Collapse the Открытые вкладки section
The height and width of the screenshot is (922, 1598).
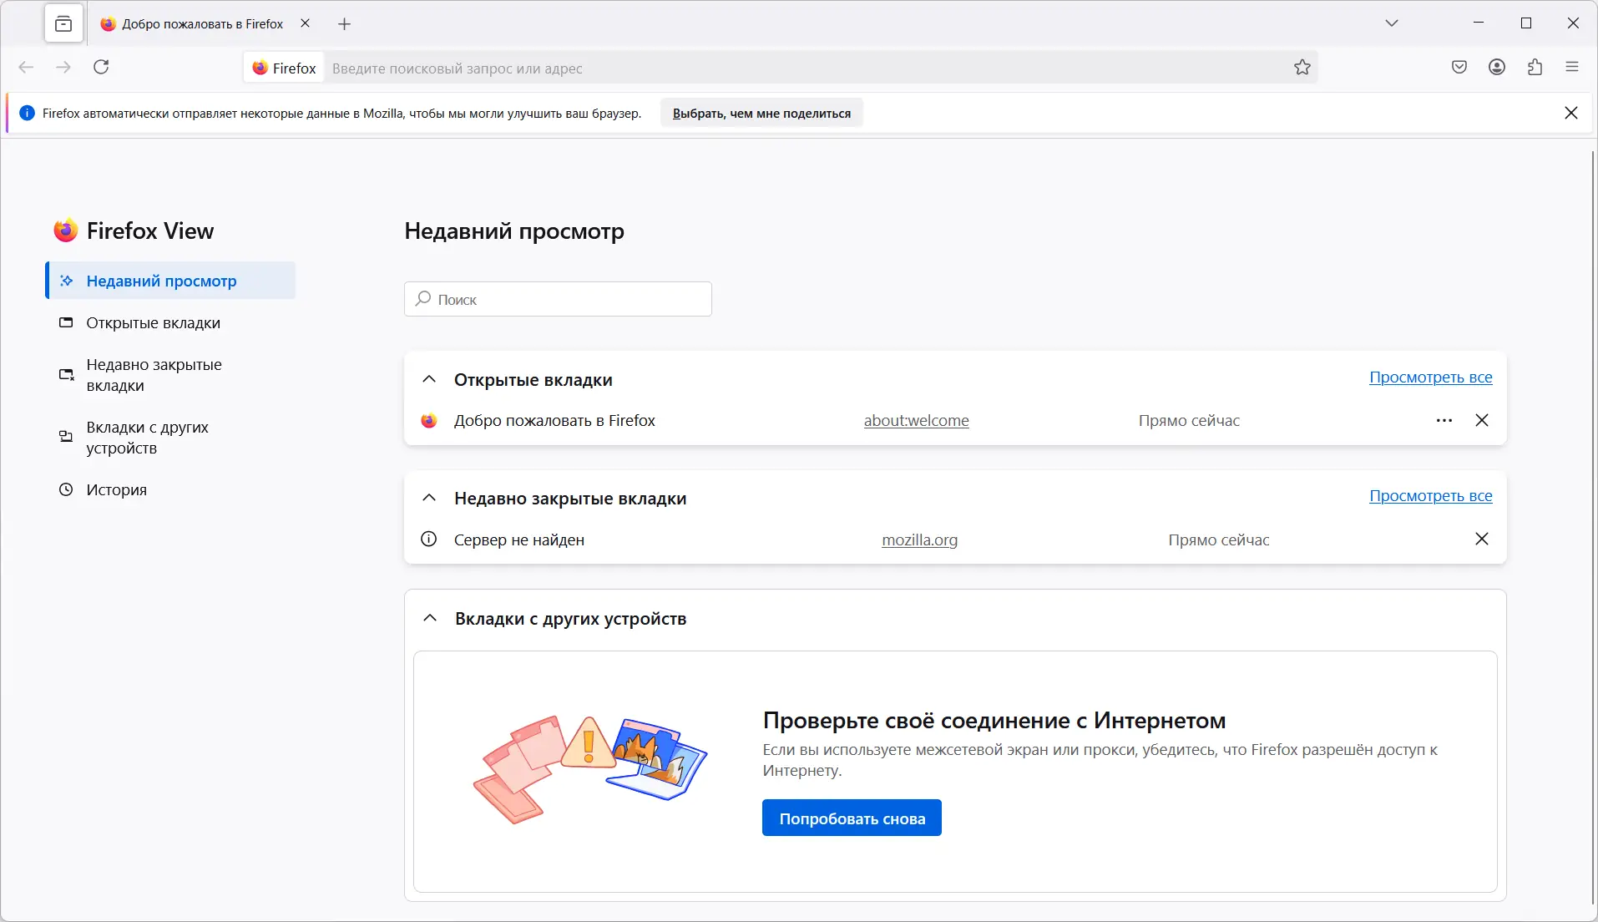coord(429,380)
